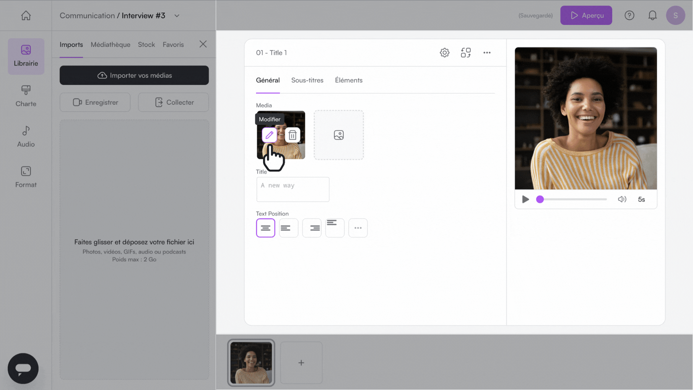This screenshot has height=390, width=693.
Task: Click the Importer vos médias button
Action: click(x=134, y=75)
